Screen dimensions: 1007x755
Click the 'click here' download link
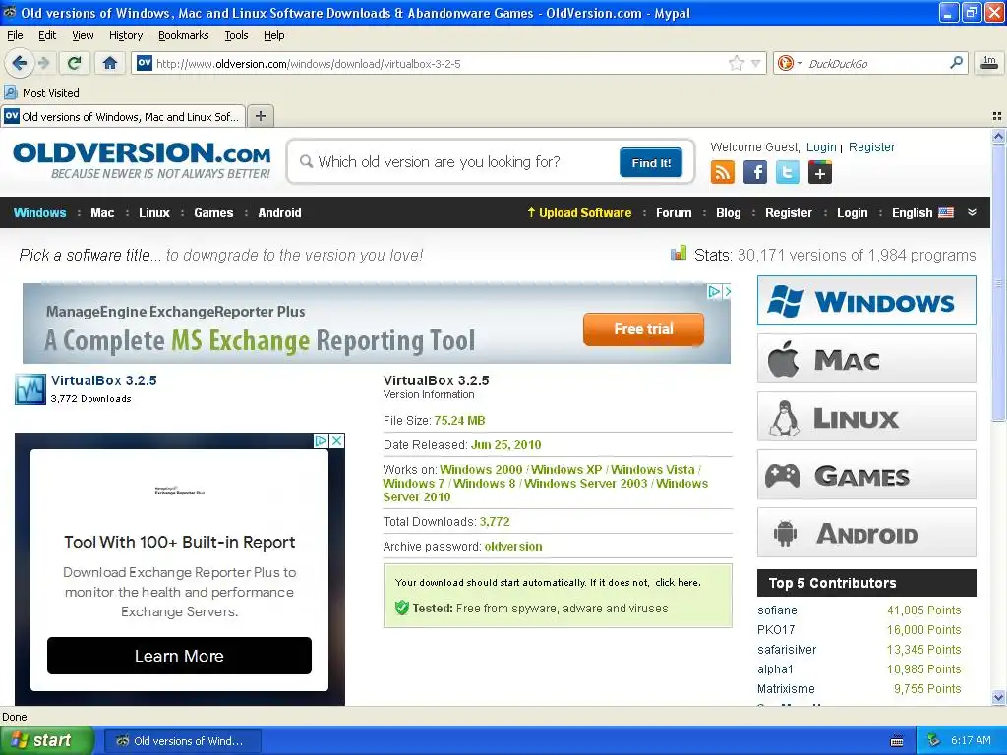(x=677, y=583)
